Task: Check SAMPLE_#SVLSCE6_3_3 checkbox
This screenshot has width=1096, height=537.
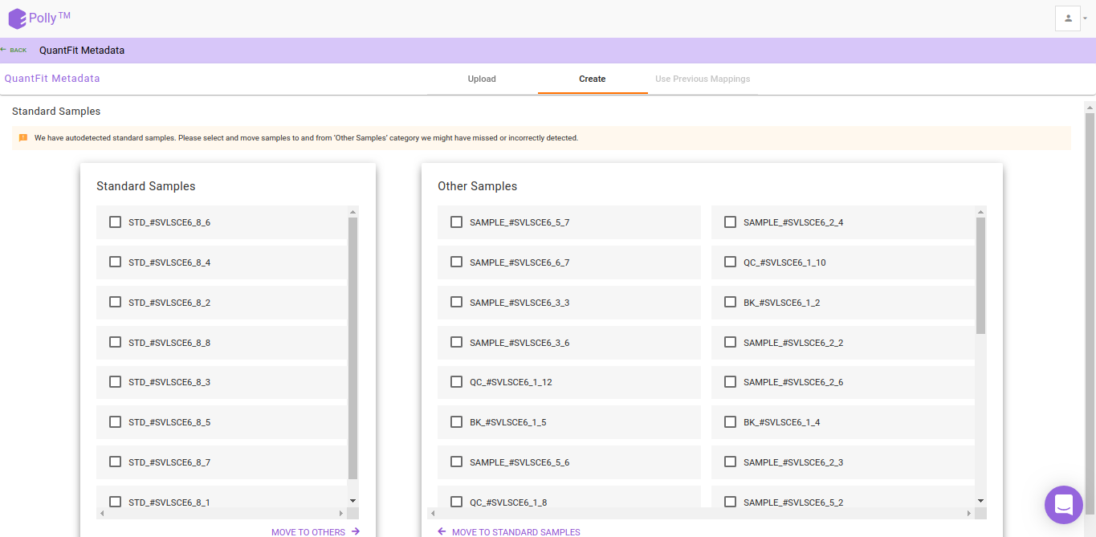Action: [x=456, y=302]
